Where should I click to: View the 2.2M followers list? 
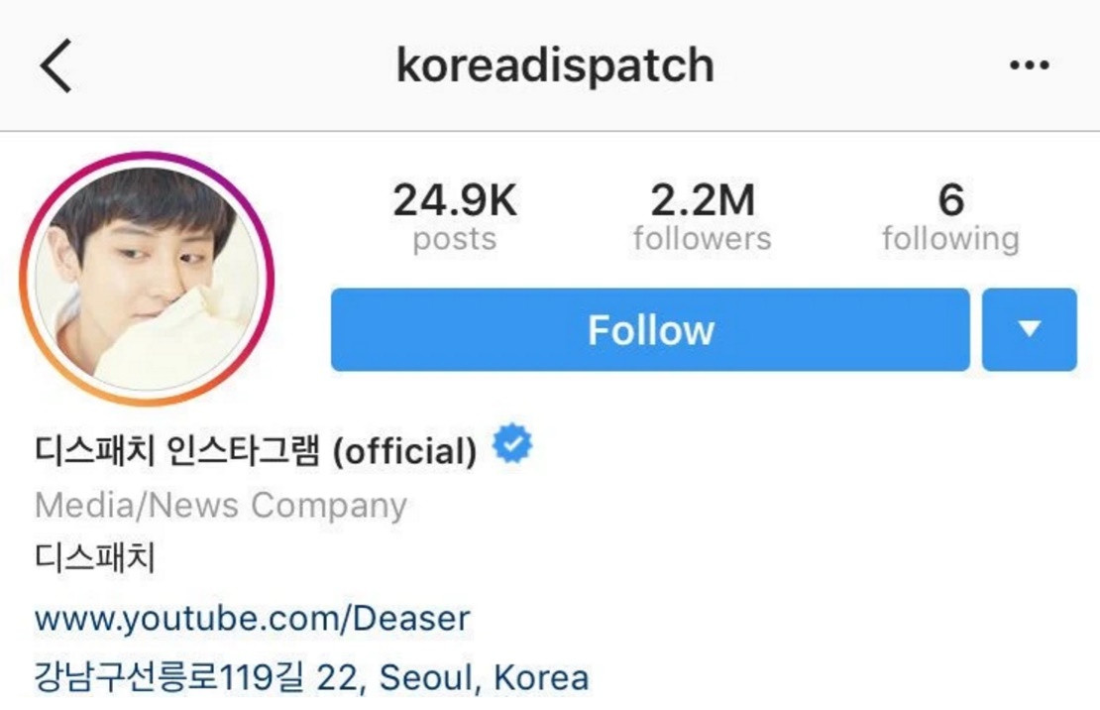(x=703, y=216)
